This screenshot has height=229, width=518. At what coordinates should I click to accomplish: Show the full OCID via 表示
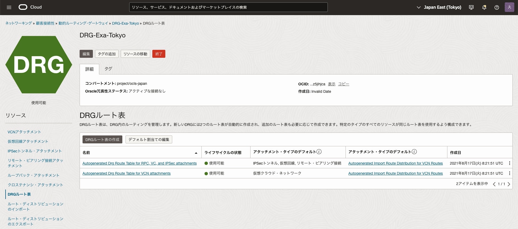click(x=331, y=84)
